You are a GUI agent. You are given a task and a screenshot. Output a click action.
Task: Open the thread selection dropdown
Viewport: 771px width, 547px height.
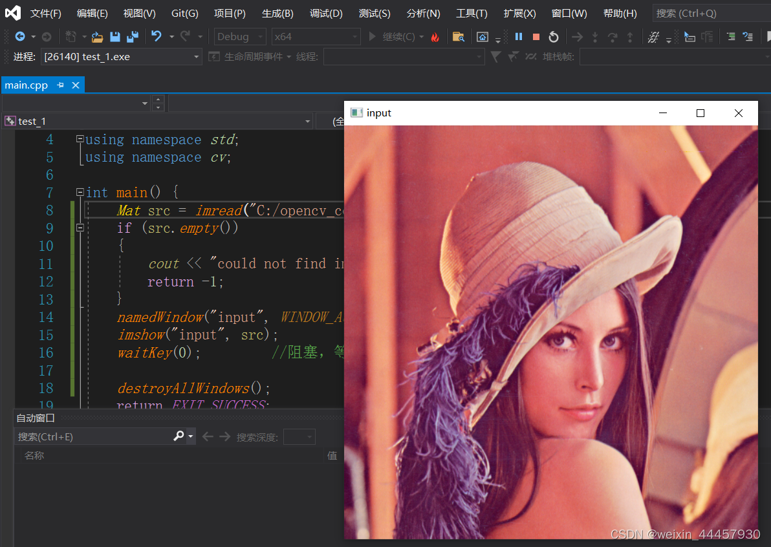[x=404, y=57]
